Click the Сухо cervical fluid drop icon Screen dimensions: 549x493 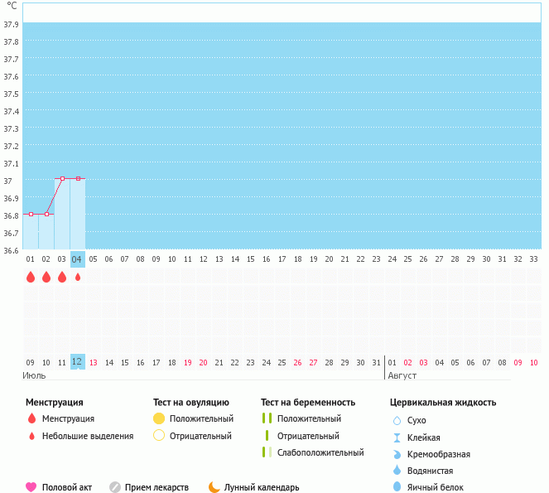coord(397,420)
